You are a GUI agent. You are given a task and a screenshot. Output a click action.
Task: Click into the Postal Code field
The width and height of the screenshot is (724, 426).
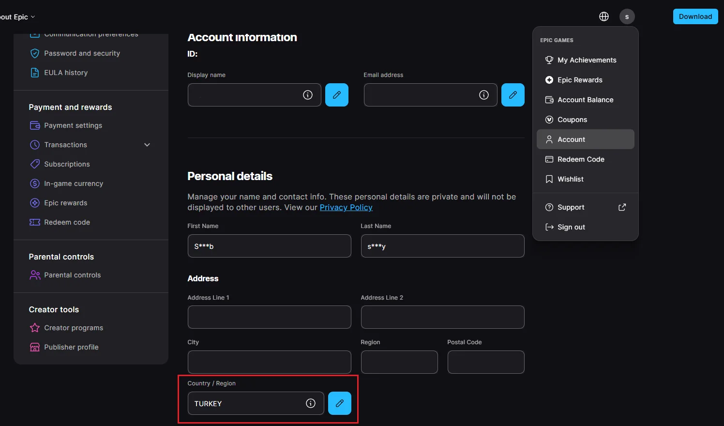(485, 362)
